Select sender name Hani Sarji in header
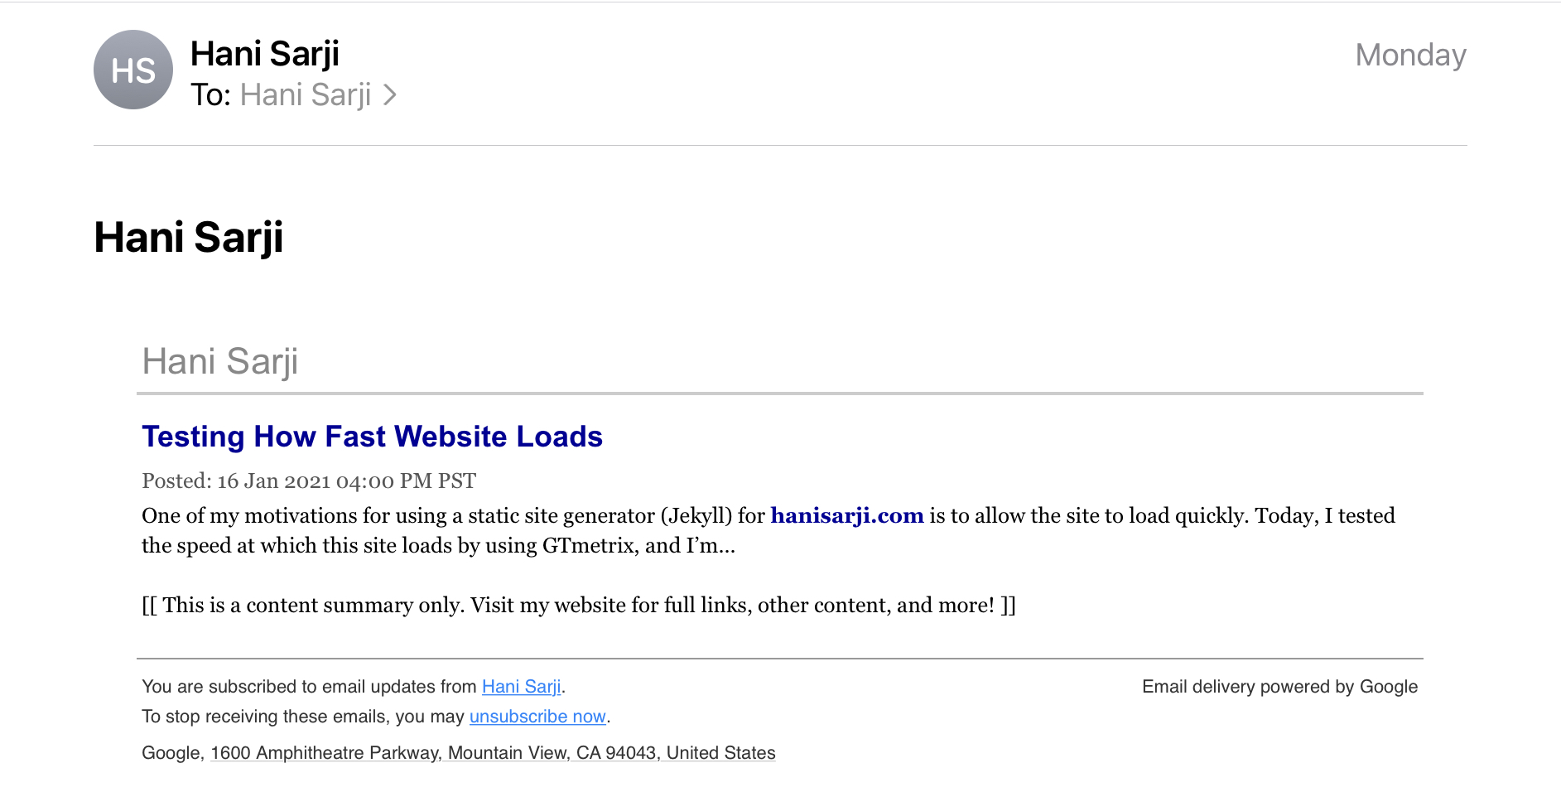 coord(265,54)
